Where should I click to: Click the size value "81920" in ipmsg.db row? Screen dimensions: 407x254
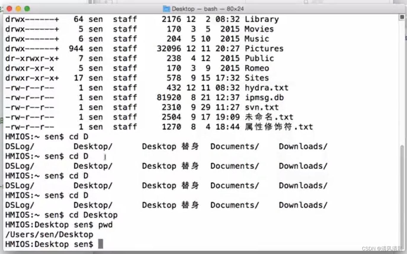tap(169, 98)
